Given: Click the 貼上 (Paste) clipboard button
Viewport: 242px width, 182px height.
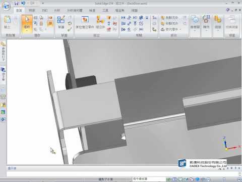Looking at the screenshot, I should (7, 22).
